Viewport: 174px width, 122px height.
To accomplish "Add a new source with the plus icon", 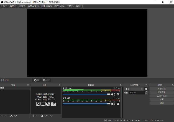I will coord(33,116).
